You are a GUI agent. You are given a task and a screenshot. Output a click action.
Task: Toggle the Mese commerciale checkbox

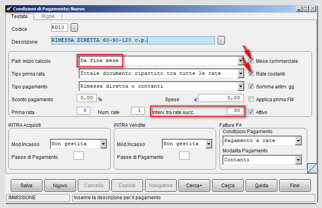tap(251, 61)
